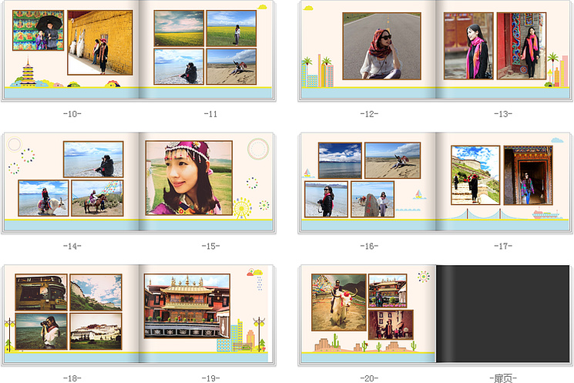The image size is (574, 383).
Task: Select the blue lake and clouds photo, page 16
Action: tap(340, 160)
